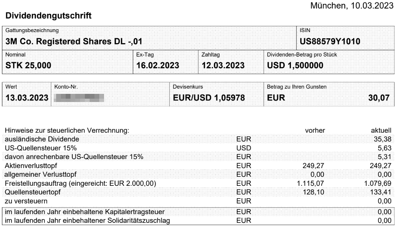Select the Freistellungsauftrag aktuell value 1.079,69
Image resolution: width=396 pixels, height=227 pixels.
[x=378, y=183]
